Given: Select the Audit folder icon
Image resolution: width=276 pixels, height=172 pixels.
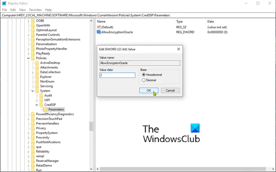Looking at the screenshot, I should [41, 95].
